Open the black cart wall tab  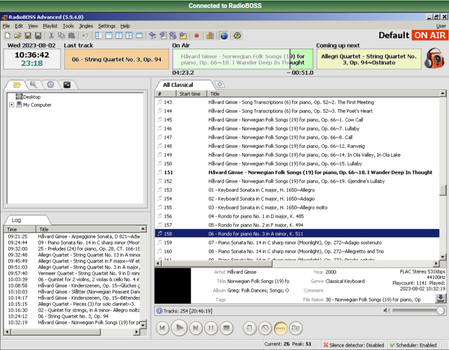(x=67, y=85)
